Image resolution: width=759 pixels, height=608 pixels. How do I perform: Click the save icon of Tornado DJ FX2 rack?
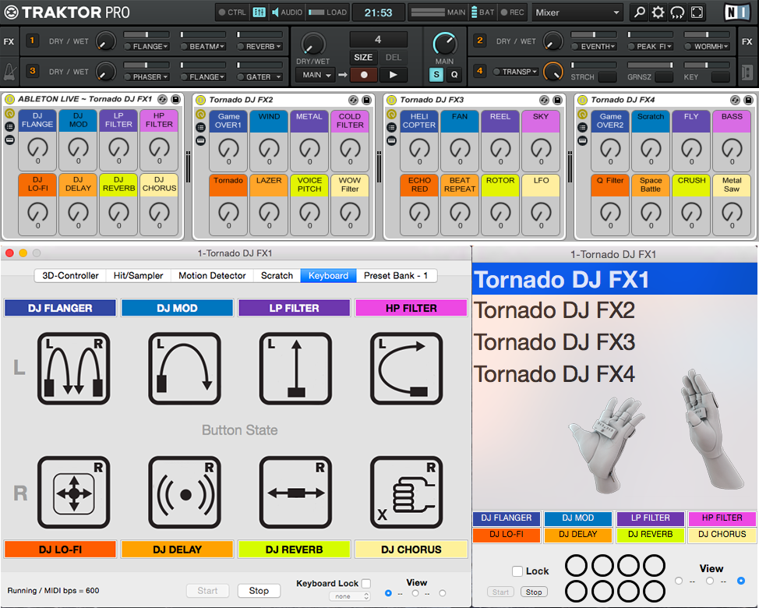tap(366, 101)
